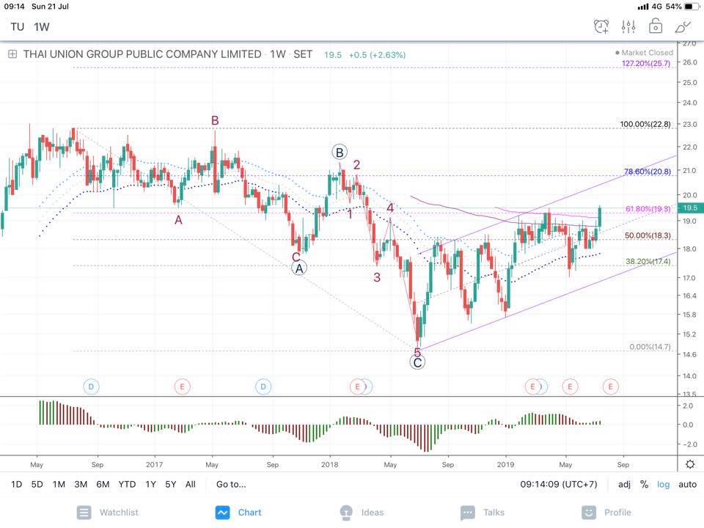
Task: Toggle the % percent scale
Action: point(644,484)
